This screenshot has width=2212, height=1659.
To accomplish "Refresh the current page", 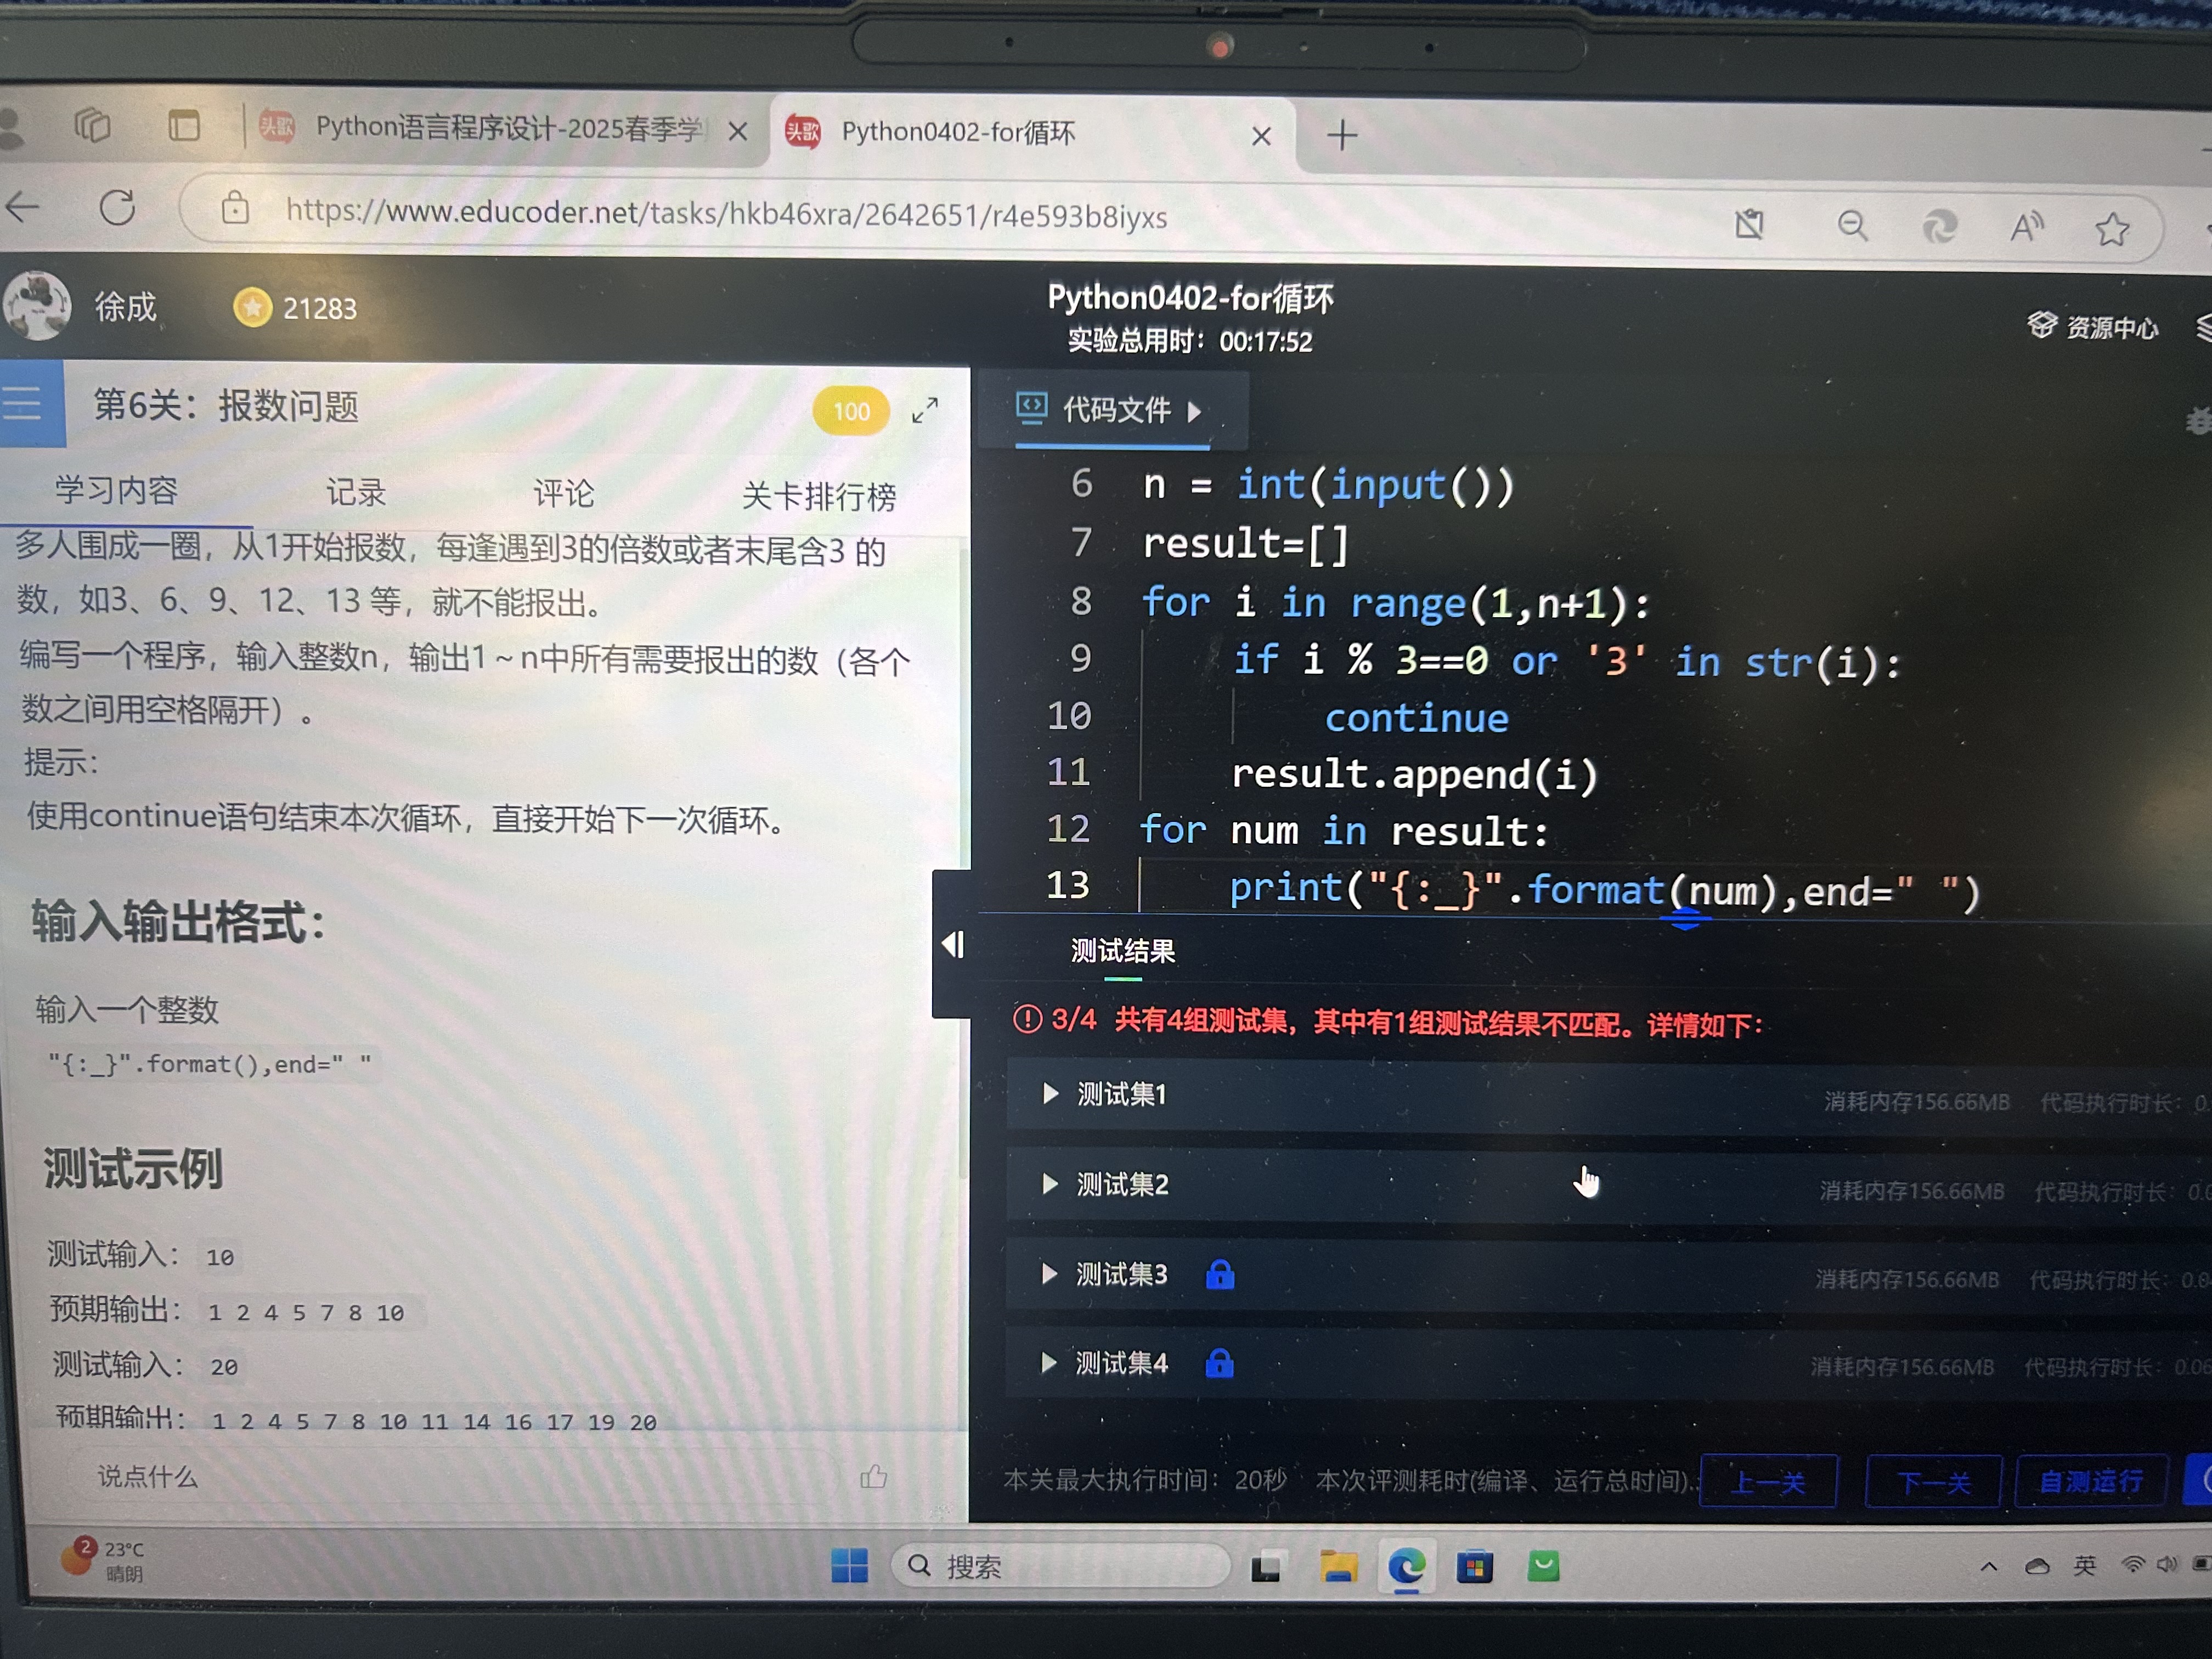I will pos(118,208).
